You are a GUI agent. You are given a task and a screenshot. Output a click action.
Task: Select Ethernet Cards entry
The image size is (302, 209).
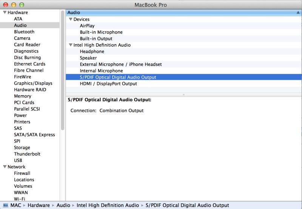(x=30, y=64)
